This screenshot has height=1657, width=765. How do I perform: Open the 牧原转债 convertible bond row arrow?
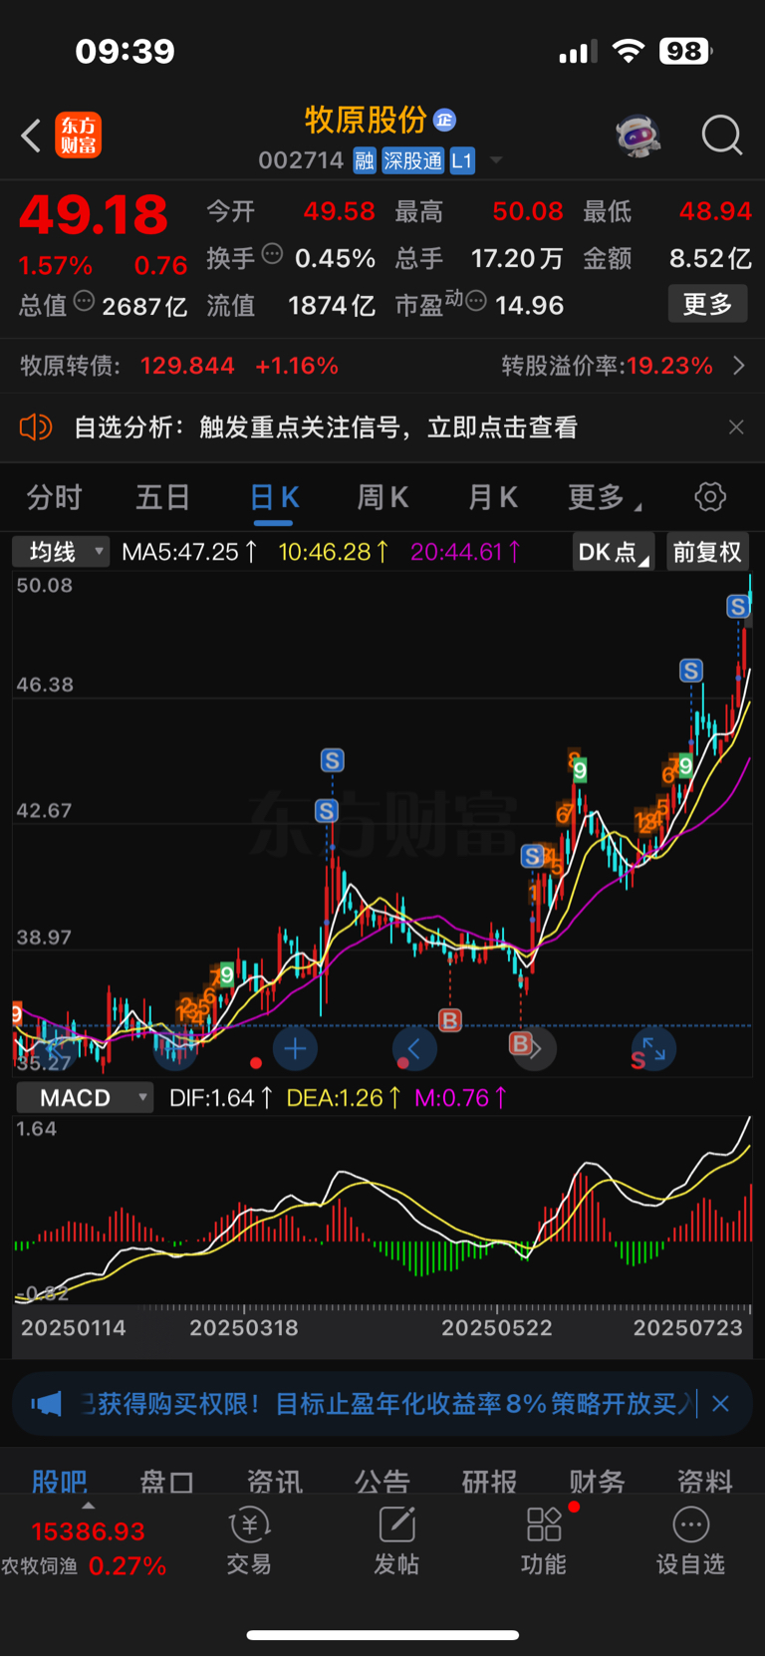tap(739, 366)
